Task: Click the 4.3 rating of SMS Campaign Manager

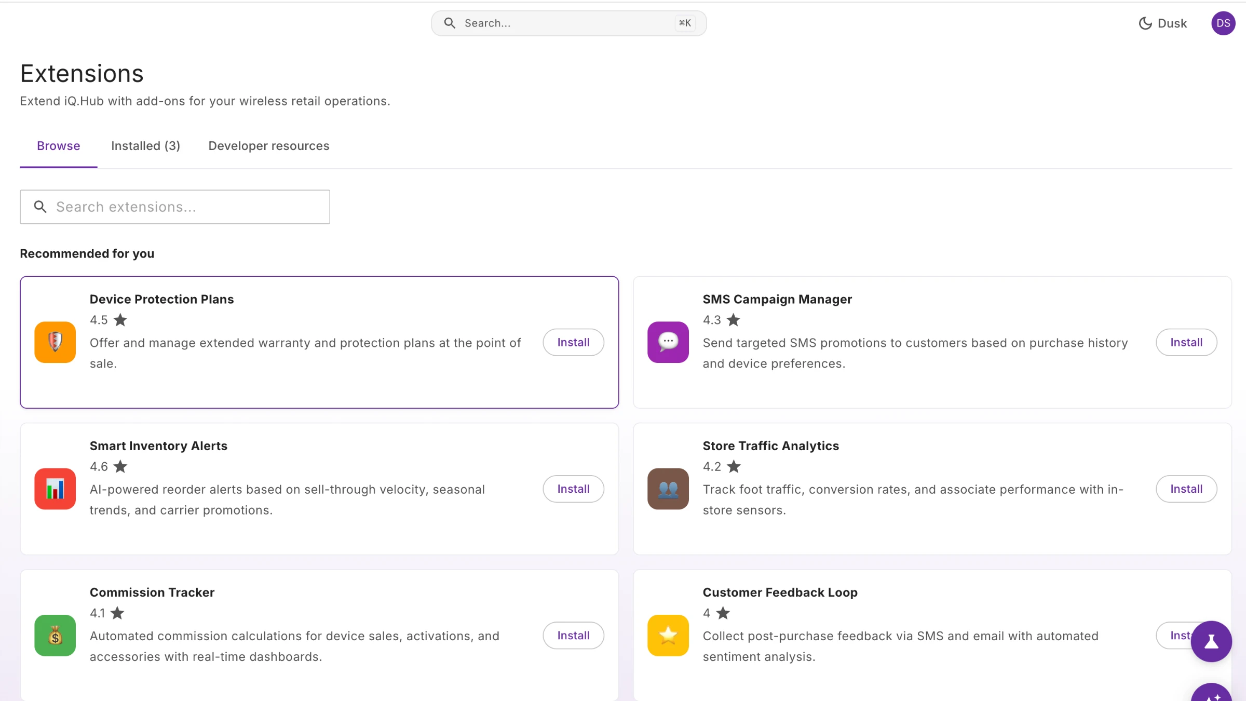Action: 712,320
